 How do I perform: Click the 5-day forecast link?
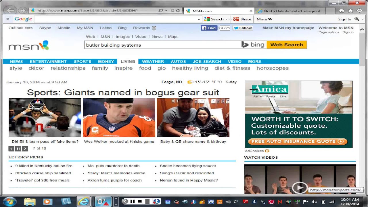tap(231, 82)
